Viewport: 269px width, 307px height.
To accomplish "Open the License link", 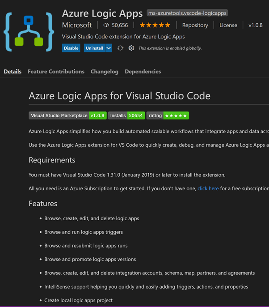I will 228,25.
